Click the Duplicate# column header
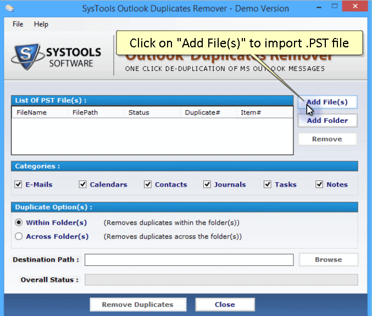372x316 pixels. pyautogui.click(x=209, y=112)
